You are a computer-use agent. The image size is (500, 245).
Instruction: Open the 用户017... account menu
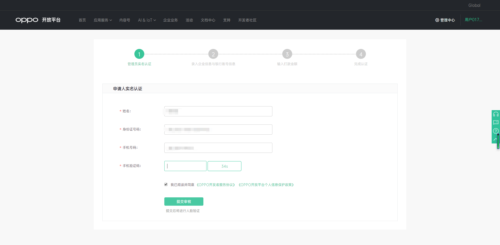click(473, 20)
